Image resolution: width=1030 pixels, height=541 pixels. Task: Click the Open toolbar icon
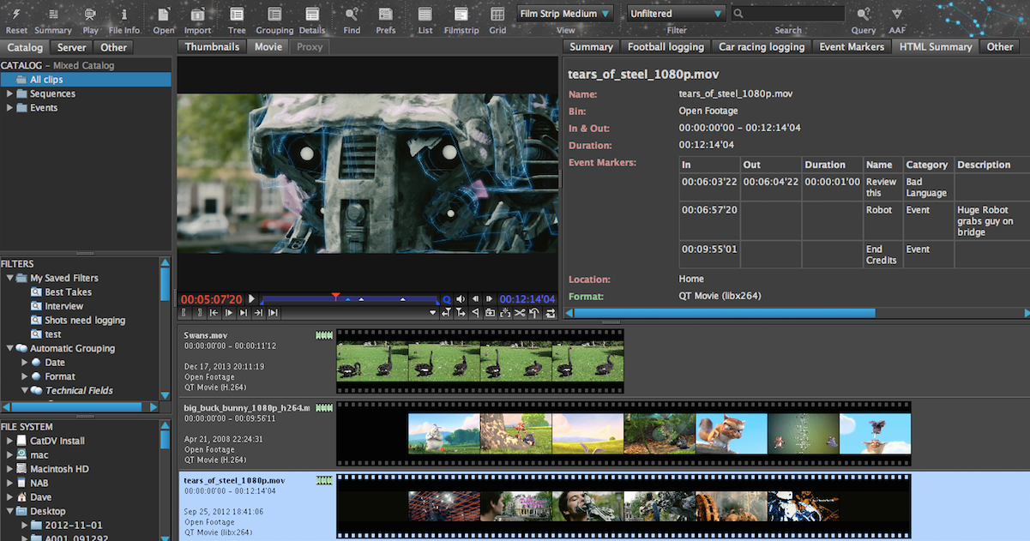tap(164, 14)
